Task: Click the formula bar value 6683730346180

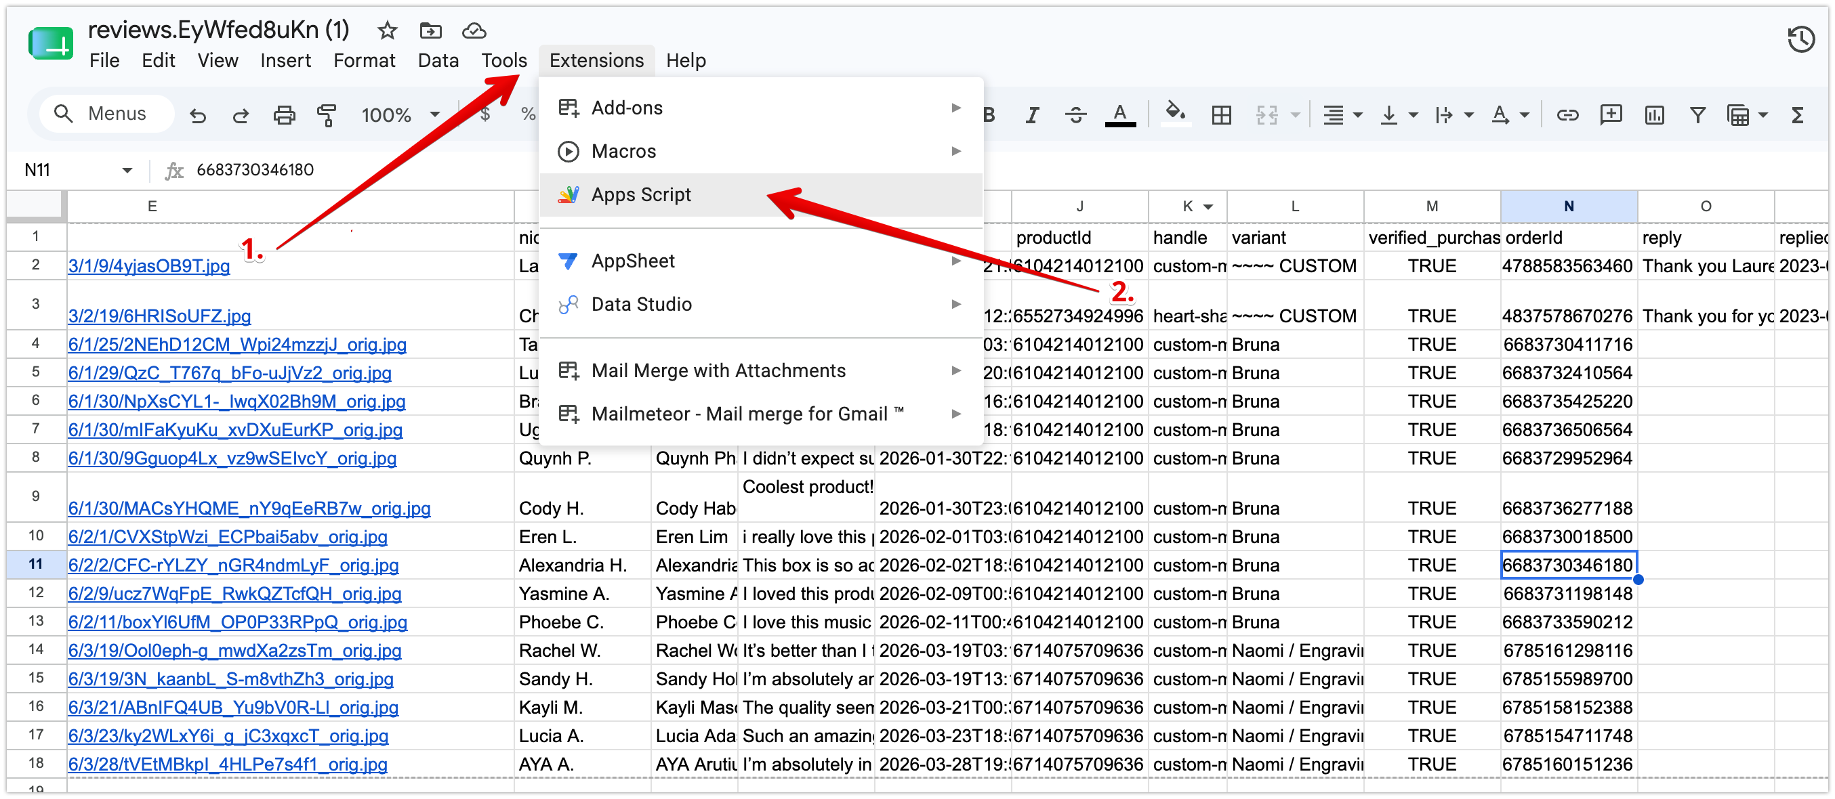Action: (x=255, y=170)
